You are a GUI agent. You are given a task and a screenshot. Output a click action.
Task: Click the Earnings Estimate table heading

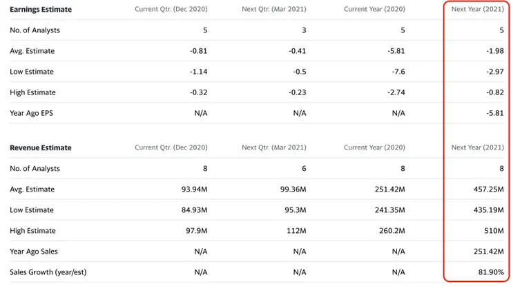pyautogui.click(x=41, y=10)
